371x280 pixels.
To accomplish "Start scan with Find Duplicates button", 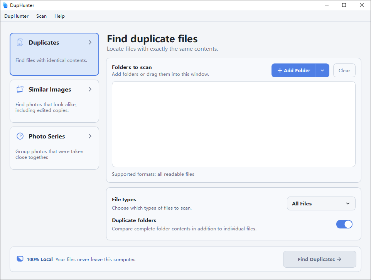I will pos(319,259).
